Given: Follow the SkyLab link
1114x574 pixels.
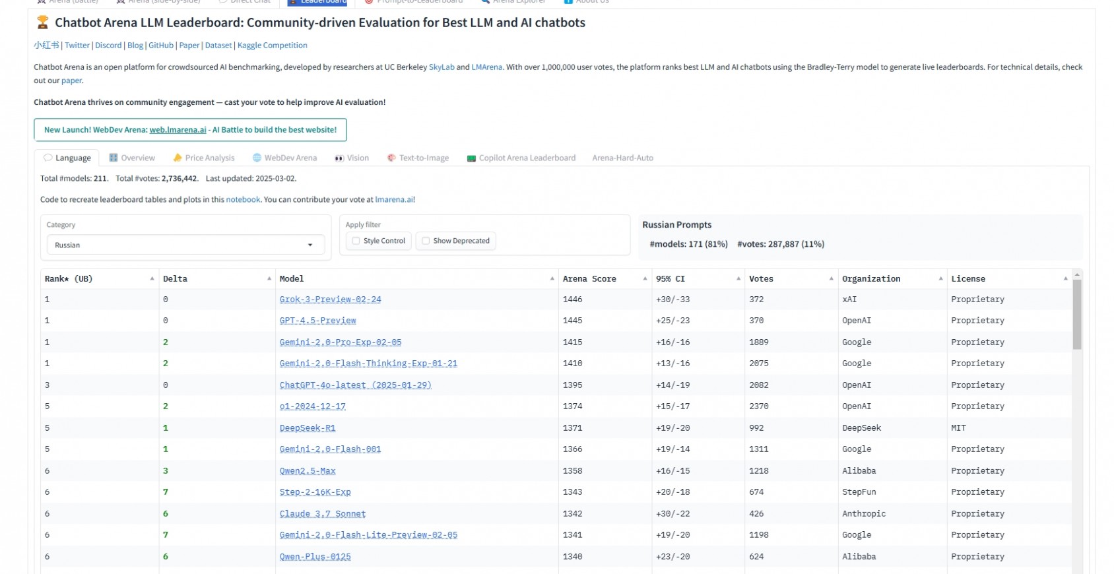Looking at the screenshot, I should click(442, 67).
